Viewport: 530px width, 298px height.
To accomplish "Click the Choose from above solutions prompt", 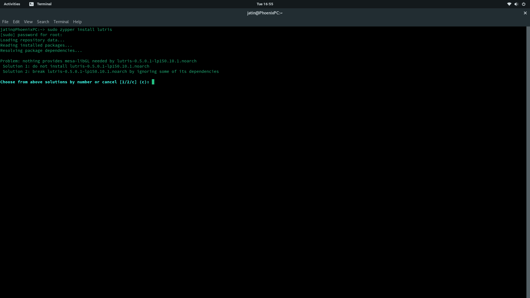I will point(75,82).
